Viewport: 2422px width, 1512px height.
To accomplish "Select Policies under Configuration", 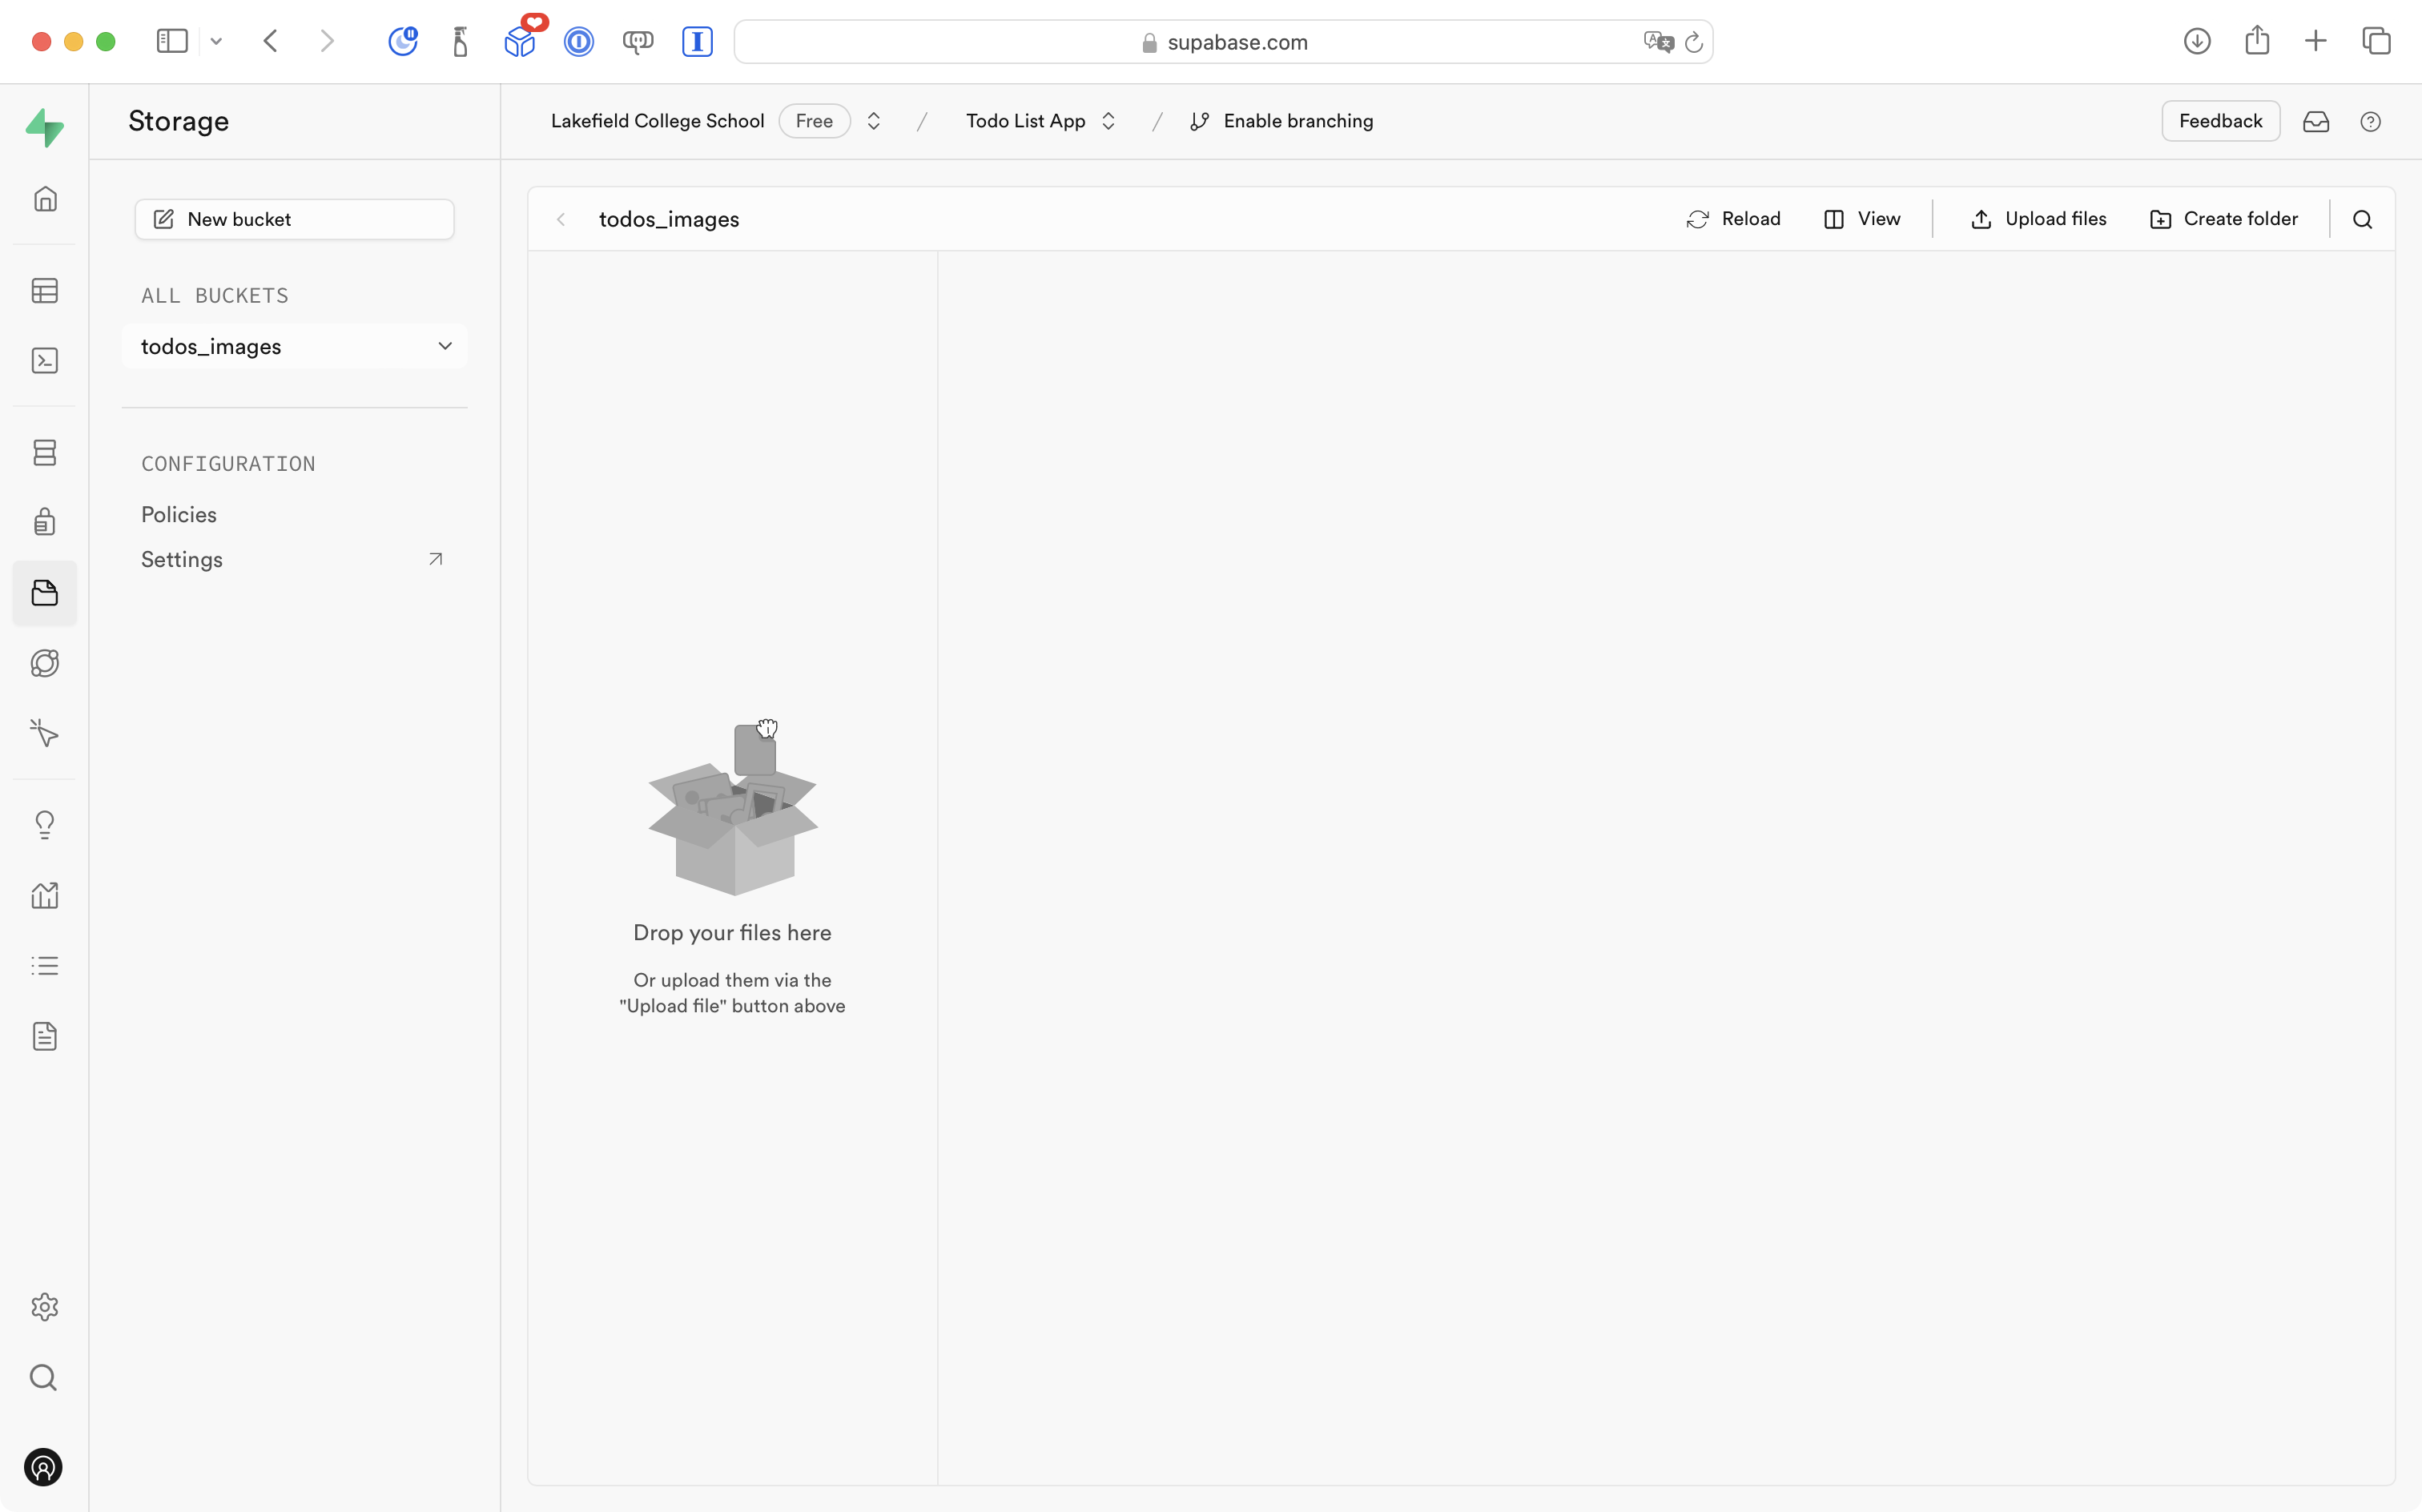I will pos(179,514).
